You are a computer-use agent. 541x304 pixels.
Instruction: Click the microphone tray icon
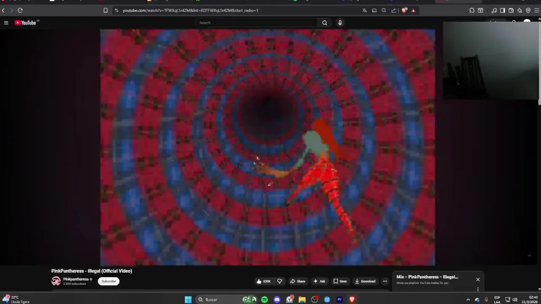click(x=486, y=300)
